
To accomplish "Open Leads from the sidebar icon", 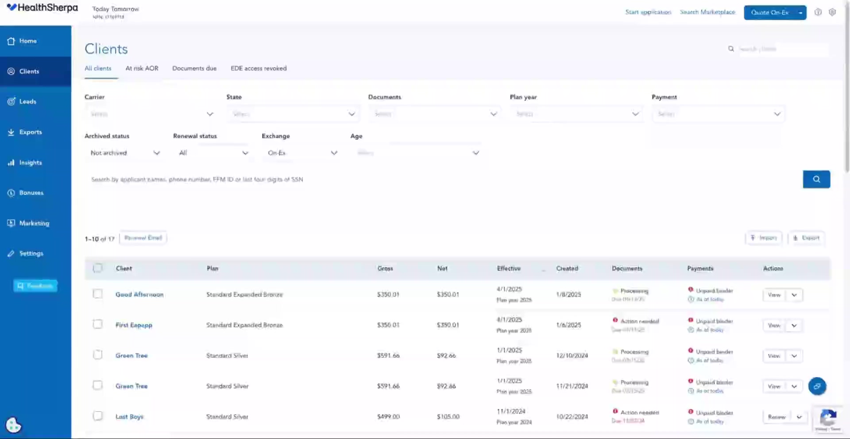I will tap(11, 101).
